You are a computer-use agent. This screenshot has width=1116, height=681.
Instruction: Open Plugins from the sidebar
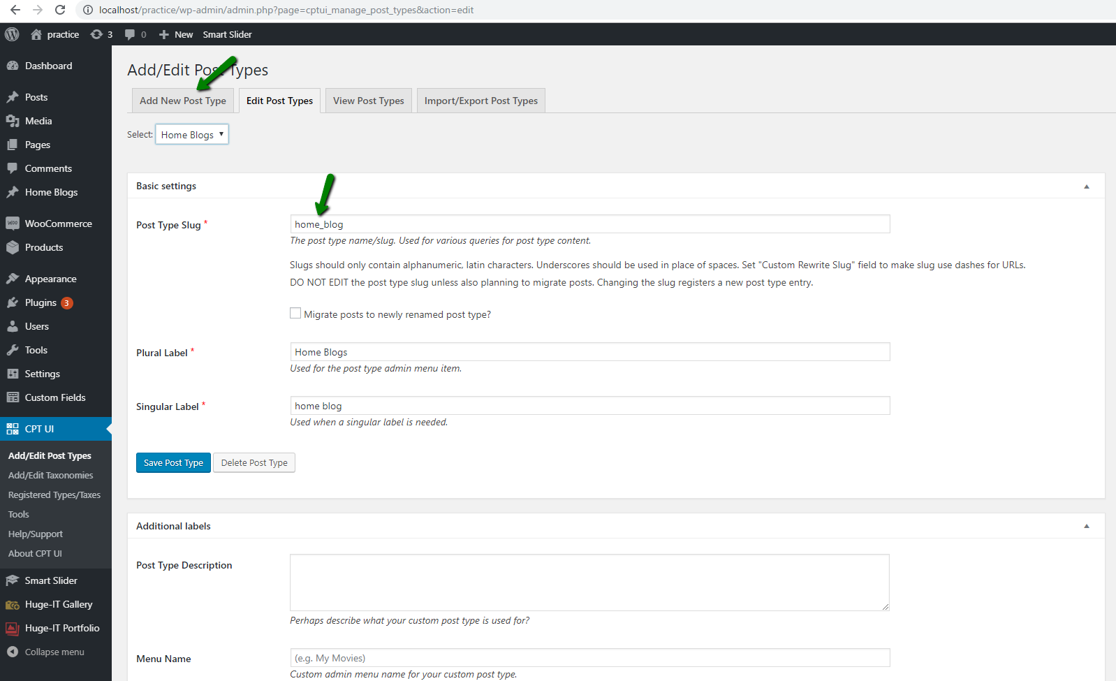click(x=41, y=302)
